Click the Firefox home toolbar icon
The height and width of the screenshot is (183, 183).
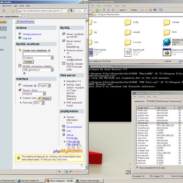click(13, 11)
